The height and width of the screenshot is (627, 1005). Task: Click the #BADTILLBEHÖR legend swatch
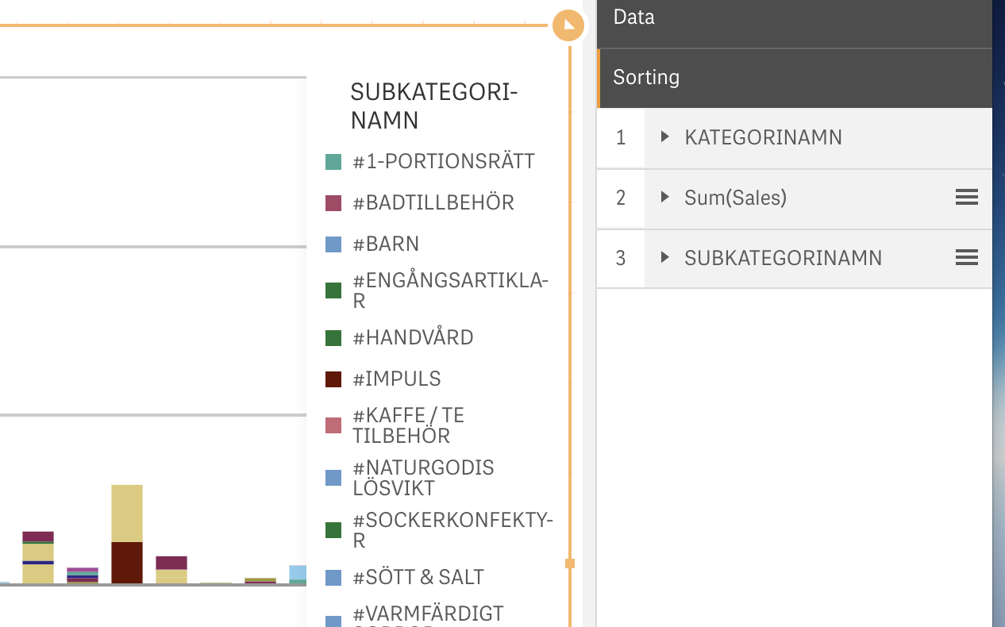point(333,203)
